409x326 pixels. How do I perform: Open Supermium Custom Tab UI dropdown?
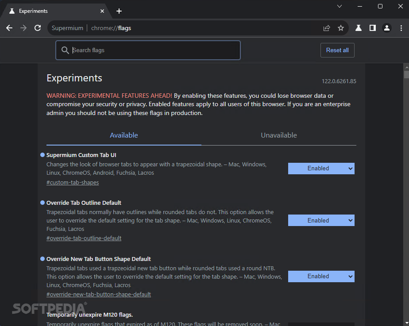[x=321, y=169]
